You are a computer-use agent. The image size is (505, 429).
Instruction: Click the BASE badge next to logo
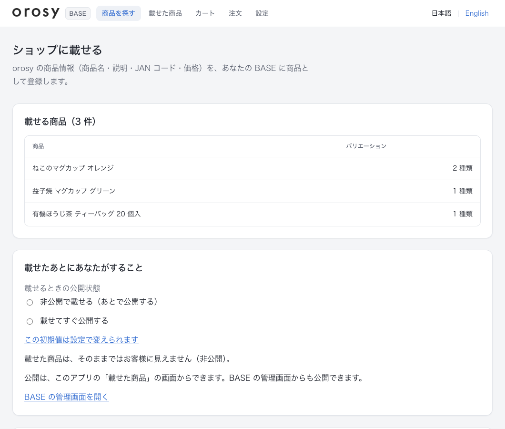coord(78,13)
